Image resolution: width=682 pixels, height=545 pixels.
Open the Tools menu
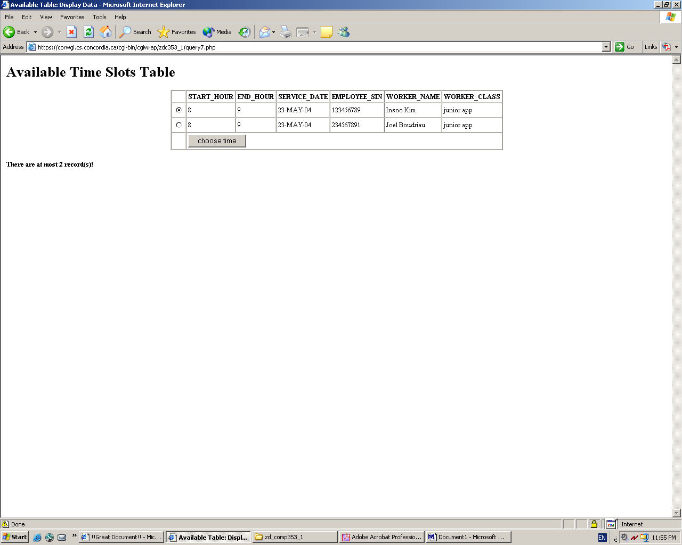(x=99, y=17)
